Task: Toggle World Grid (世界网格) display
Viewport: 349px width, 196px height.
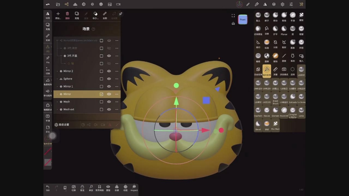Action: [x=100, y=188]
